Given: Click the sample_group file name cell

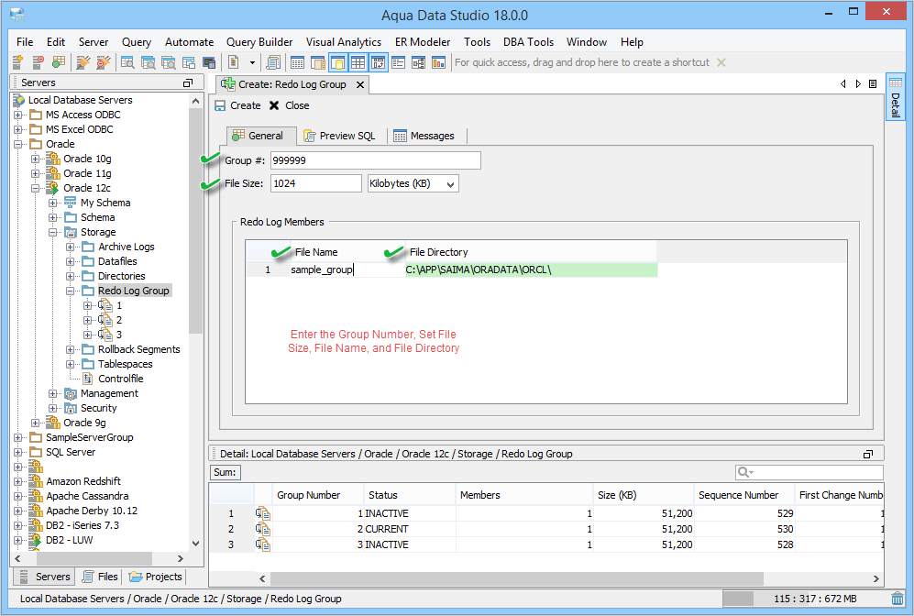Looking at the screenshot, I should 347,269.
